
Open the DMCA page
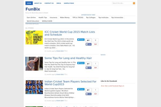pyautogui.click(x=59, y=3)
